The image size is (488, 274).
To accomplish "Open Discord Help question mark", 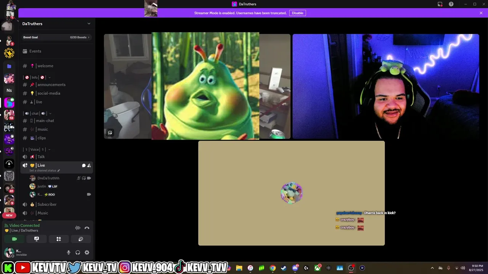I will [451, 4].
